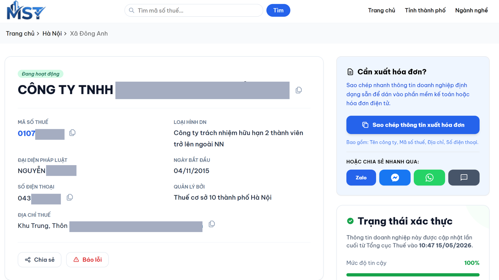The image size is (499, 280).
Task: Click the Chia sẻ share button
Action: [x=40, y=260]
